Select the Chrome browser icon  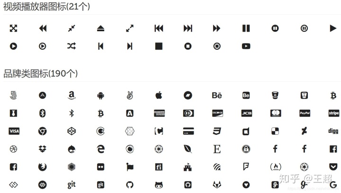tap(43, 131)
